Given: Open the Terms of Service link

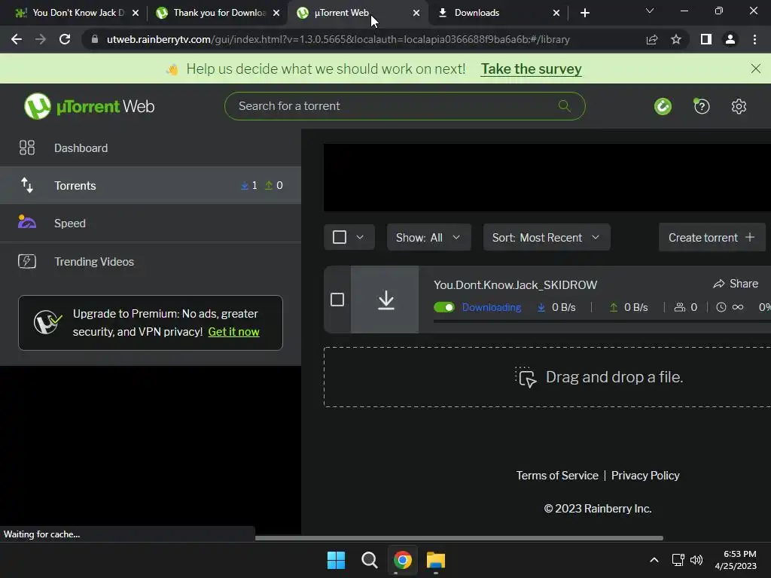Looking at the screenshot, I should pos(557,476).
